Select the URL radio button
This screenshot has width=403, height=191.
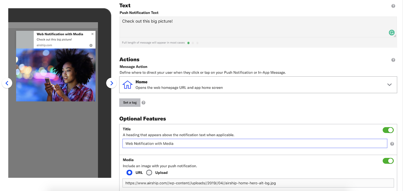click(x=129, y=173)
